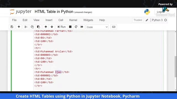The image size is (177, 99).
Task: Open the cell type Code dropdown
Action: (x=97, y=27)
